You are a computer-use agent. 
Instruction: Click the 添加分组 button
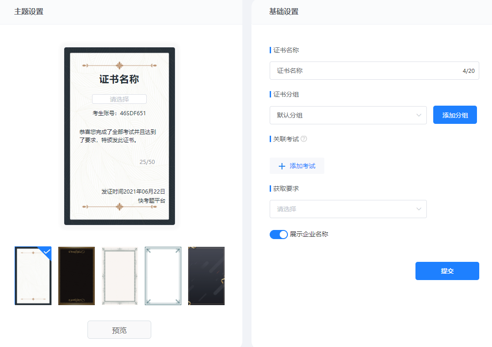(455, 115)
